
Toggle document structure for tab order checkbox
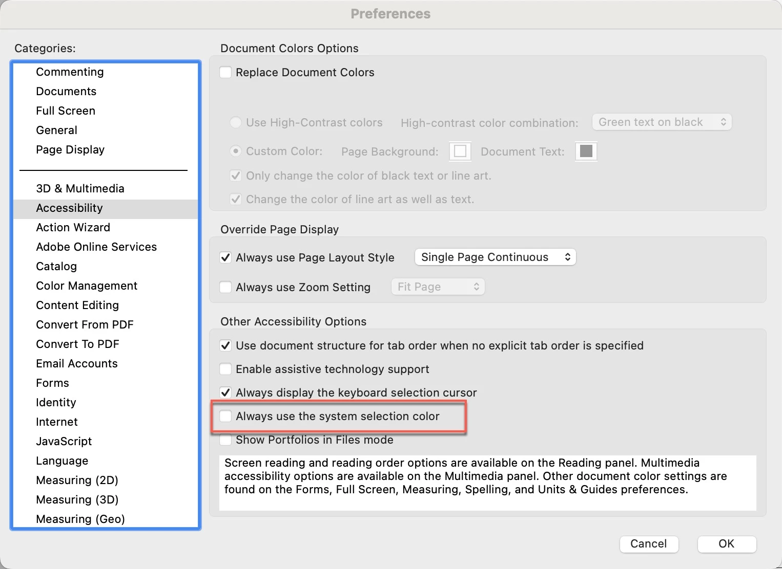[225, 345]
